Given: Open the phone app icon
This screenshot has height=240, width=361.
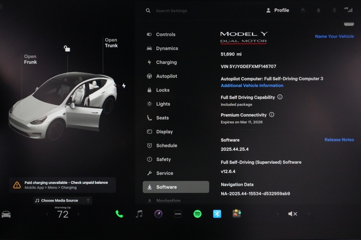Looking at the screenshot, I should (x=119, y=214).
